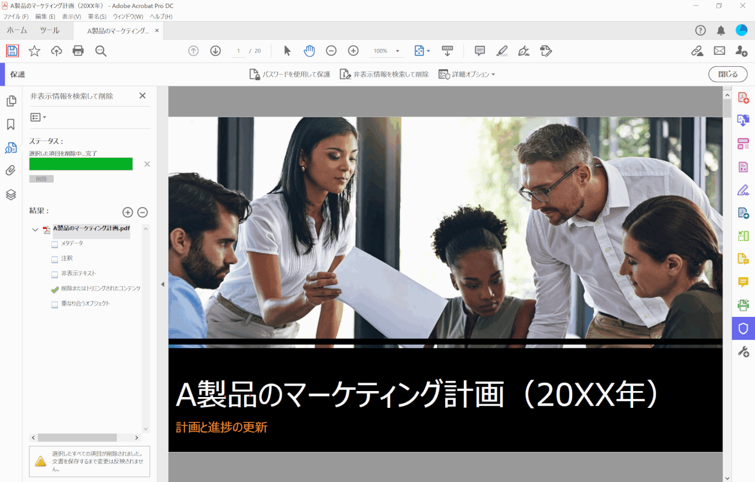The height and width of the screenshot is (482, 755).
Task: Select the Highlighter tool icon
Action: 502,51
